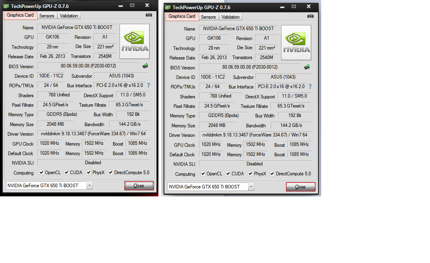This screenshot has width=430, height=263.
Task: Toggle CUDA checkbox in left window
Action: coord(66,172)
